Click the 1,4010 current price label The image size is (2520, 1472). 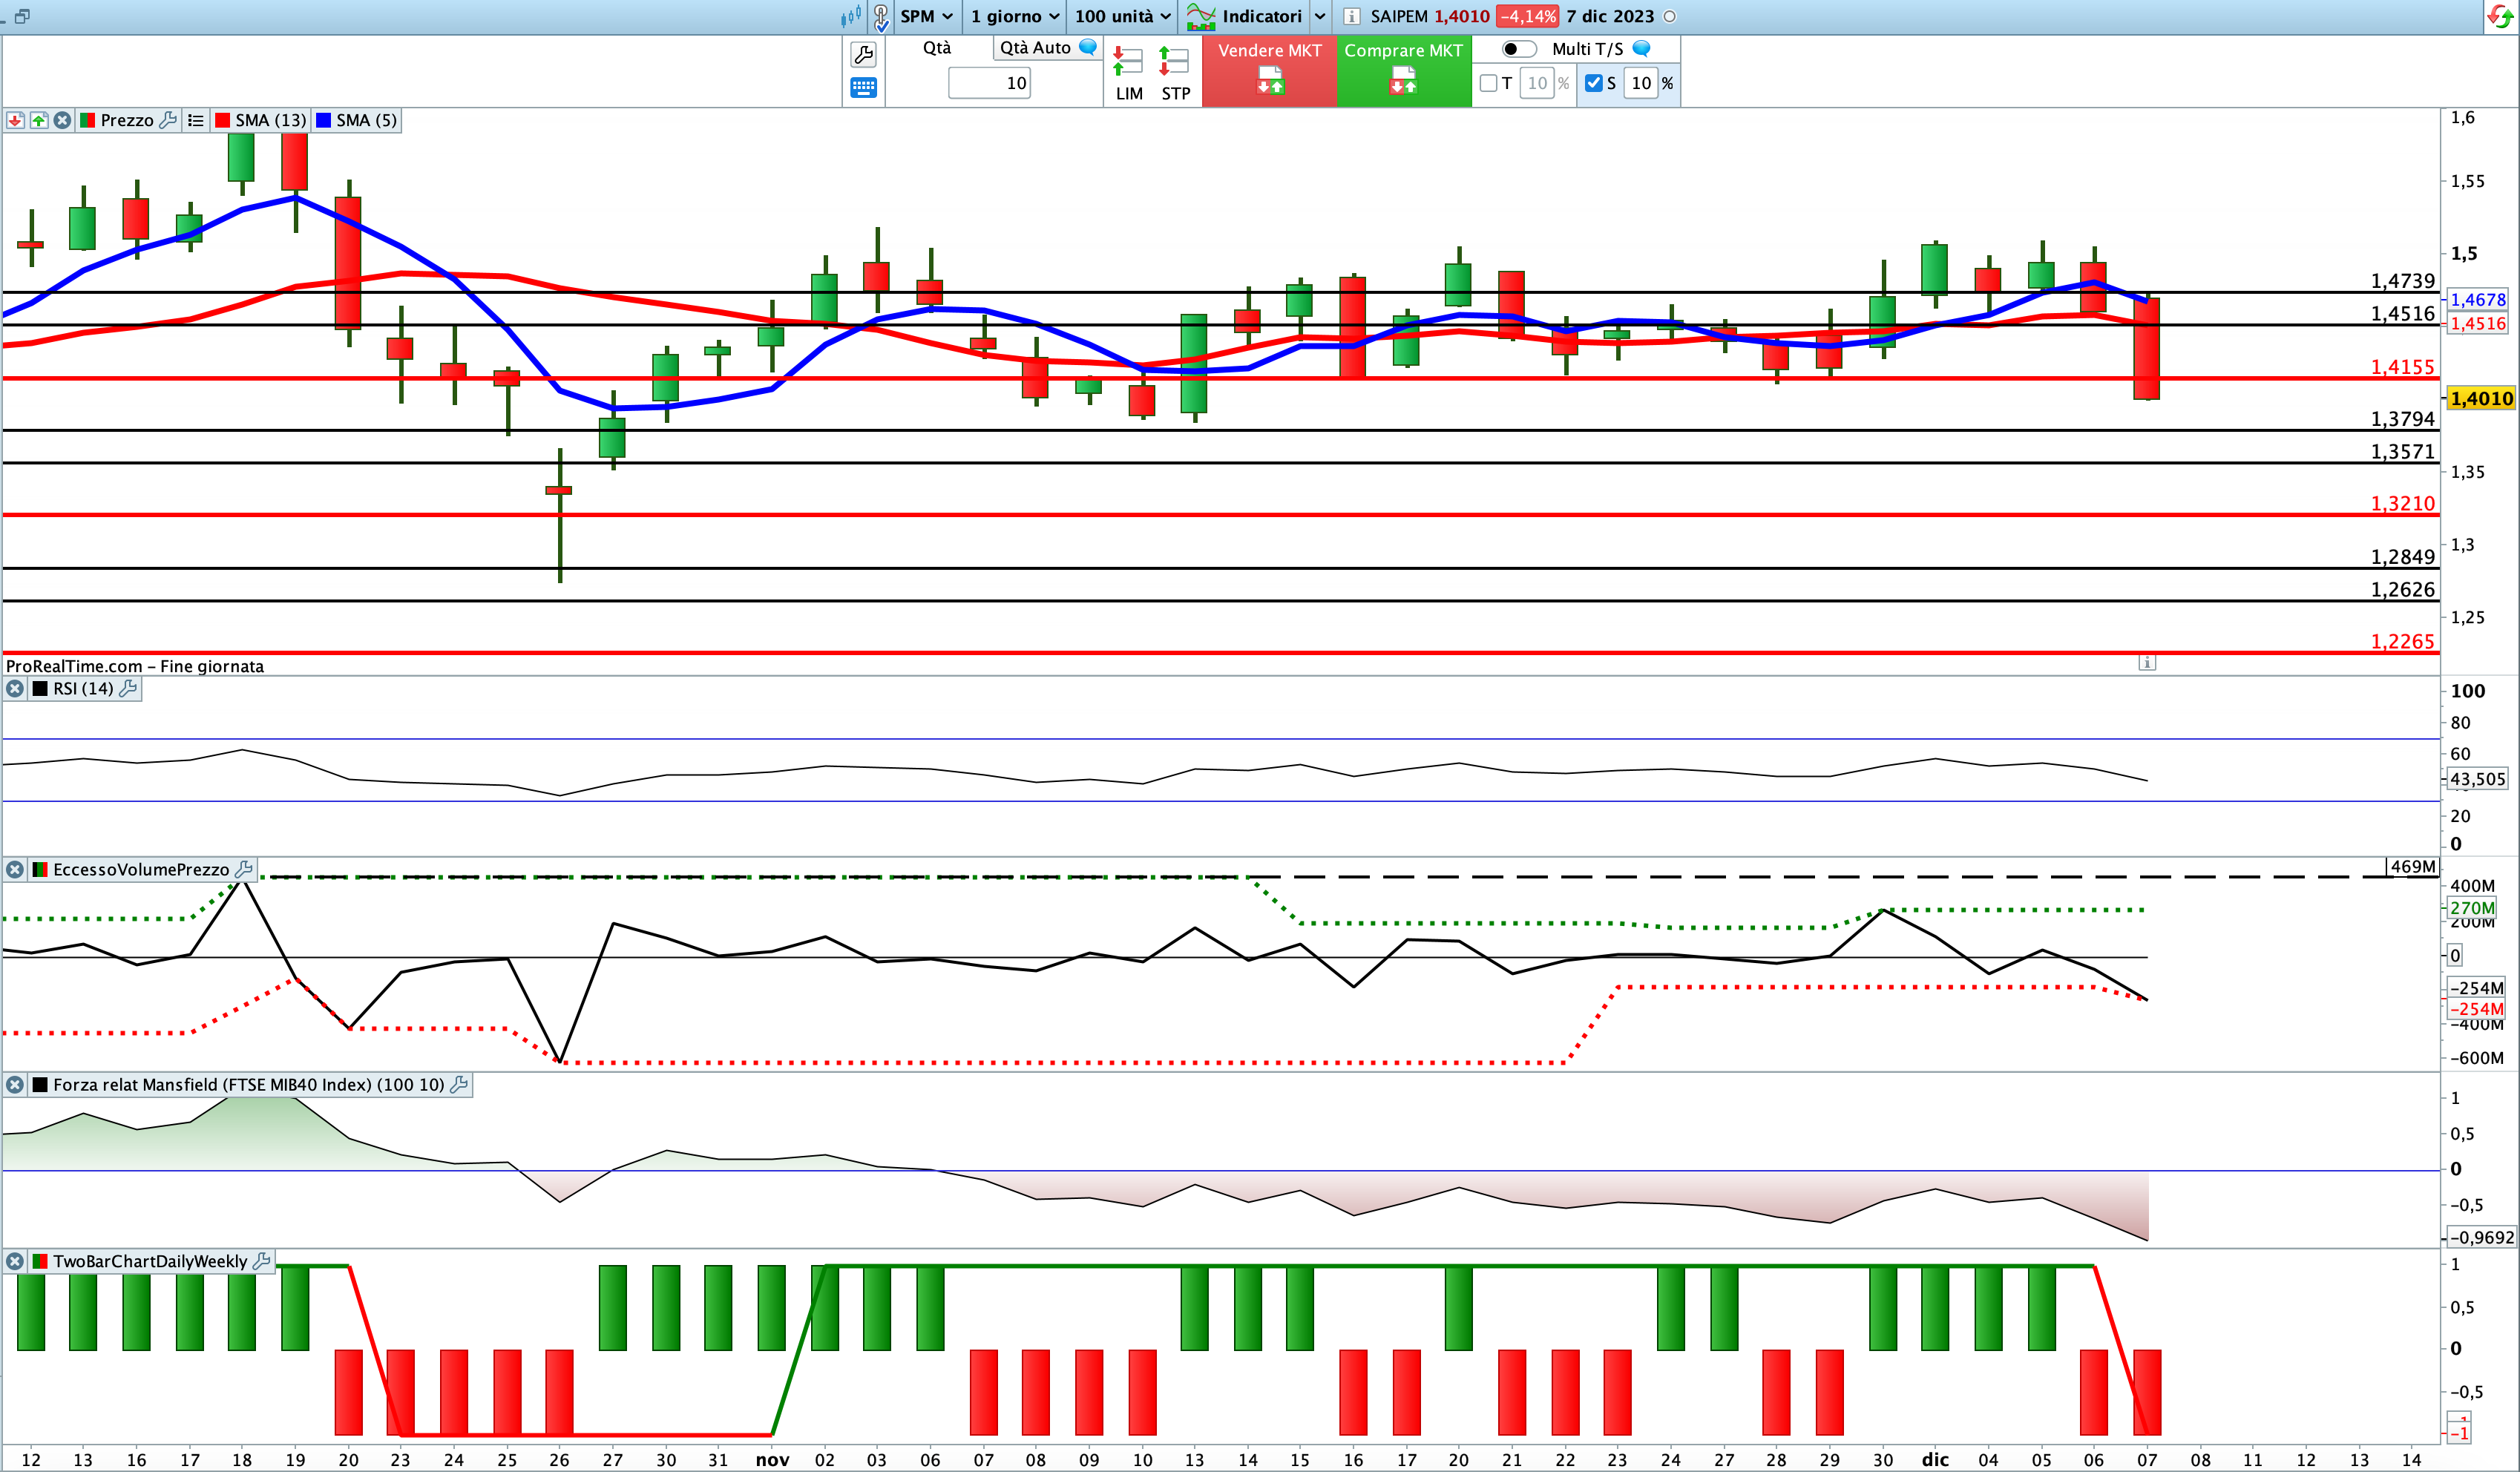point(2481,398)
